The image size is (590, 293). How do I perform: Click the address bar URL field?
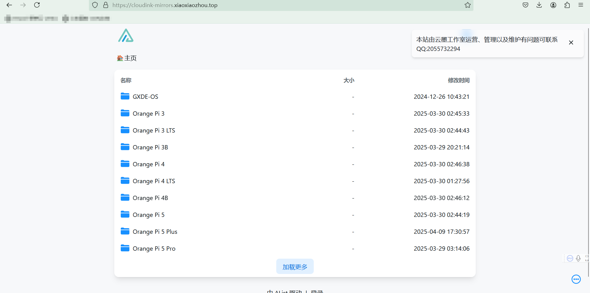(x=281, y=5)
